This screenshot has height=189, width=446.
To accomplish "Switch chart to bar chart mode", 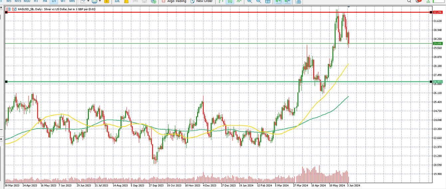I will coord(221,1).
